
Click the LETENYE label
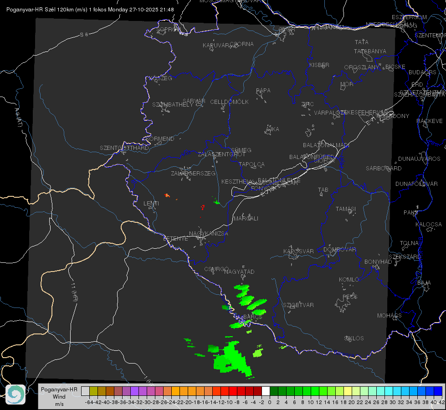pyautogui.click(x=175, y=239)
